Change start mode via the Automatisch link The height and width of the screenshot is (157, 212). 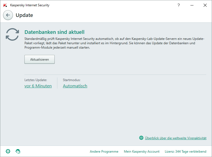point(75,86)
